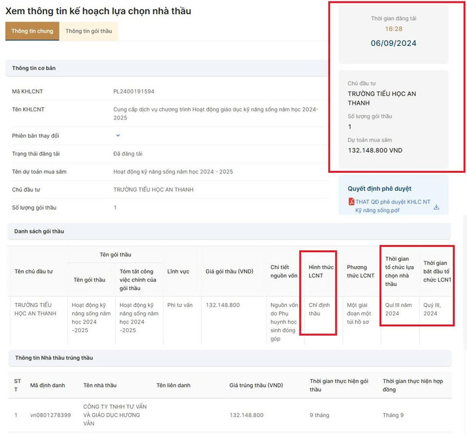Viewport: 467px width, 435px height.
Task: Click the Chỉ định thầu cell
Action: (x=319, y=310)
